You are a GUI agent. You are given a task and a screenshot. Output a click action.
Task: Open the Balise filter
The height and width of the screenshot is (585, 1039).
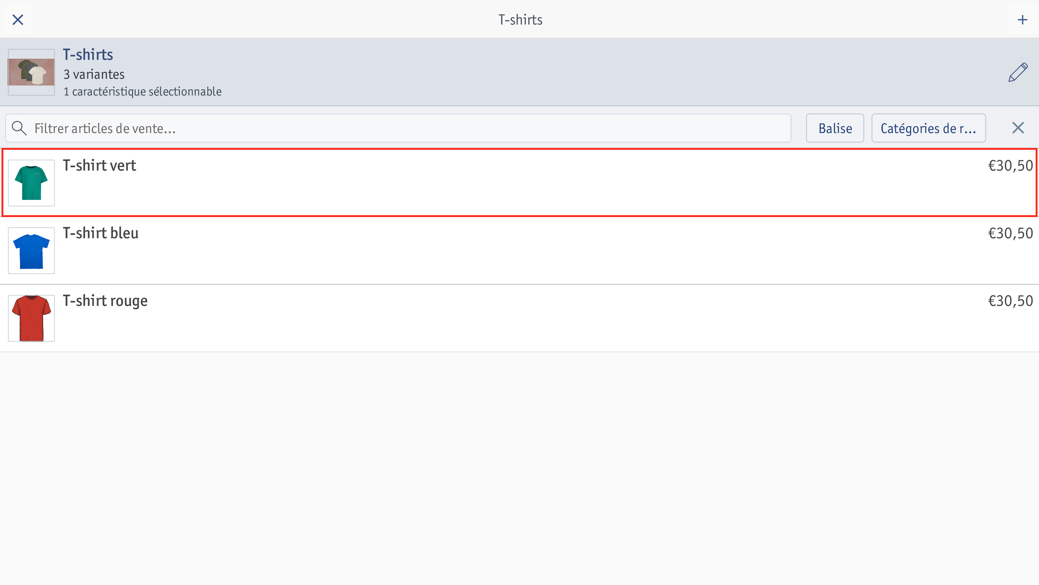[x=835, y=128]
